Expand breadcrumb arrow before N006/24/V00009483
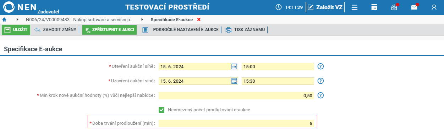This screenshot has height=129, width=444. tap(17, 19)
